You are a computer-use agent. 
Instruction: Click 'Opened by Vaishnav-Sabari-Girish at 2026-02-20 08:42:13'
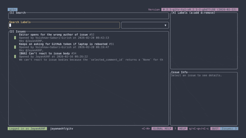tap(64, 38)
